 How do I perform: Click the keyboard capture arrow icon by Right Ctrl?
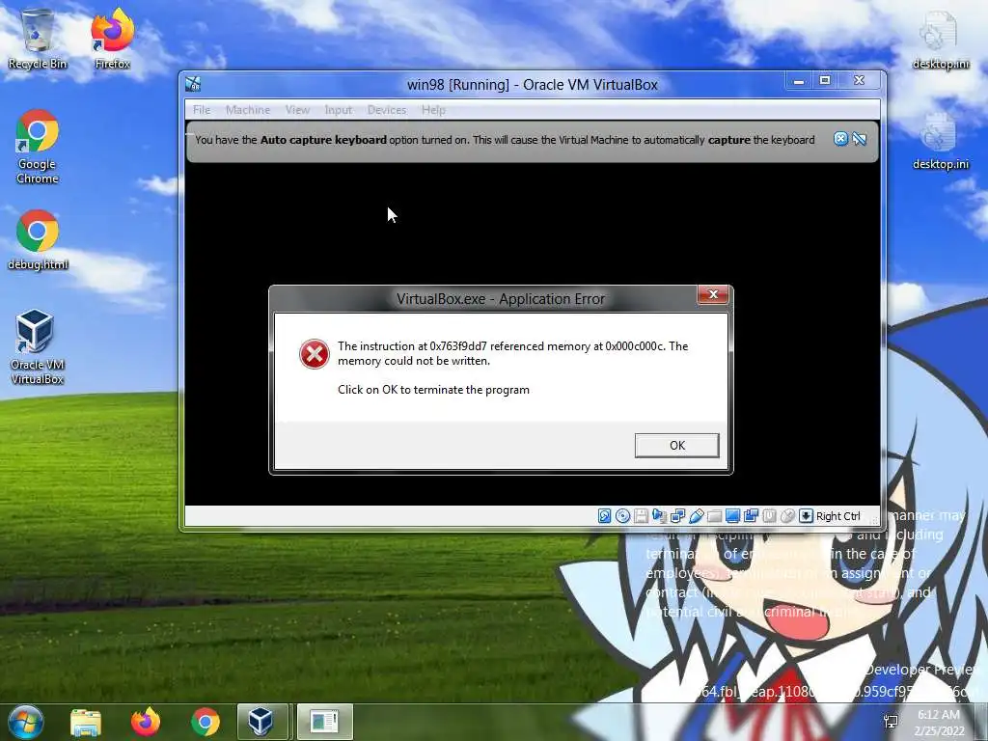click(x=806, y=516)
